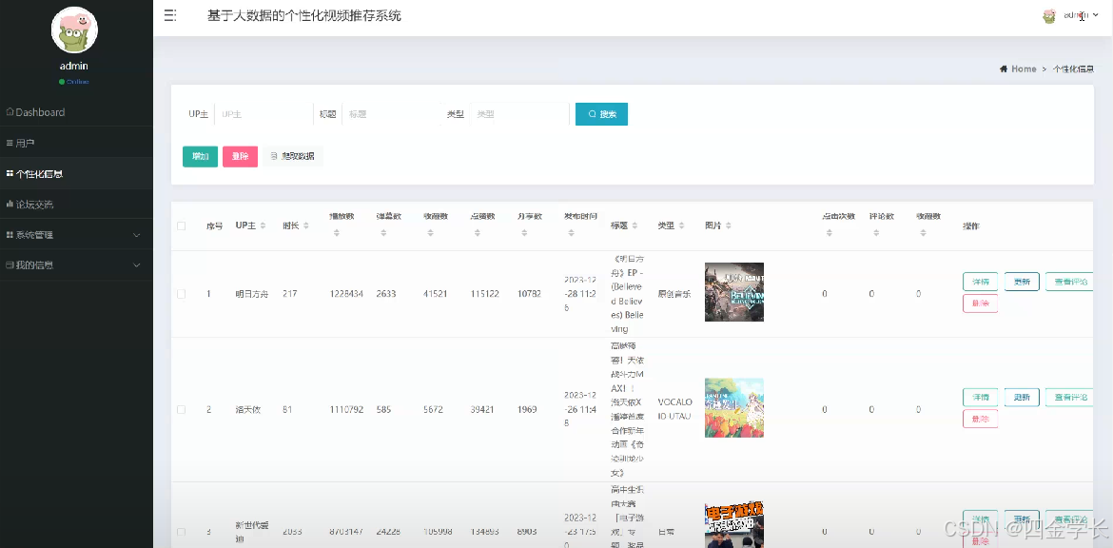Sort by 点赞数 with its arrows
Image resolution: width=1113 pixels, height=548 pixels.
pos(477,233)
